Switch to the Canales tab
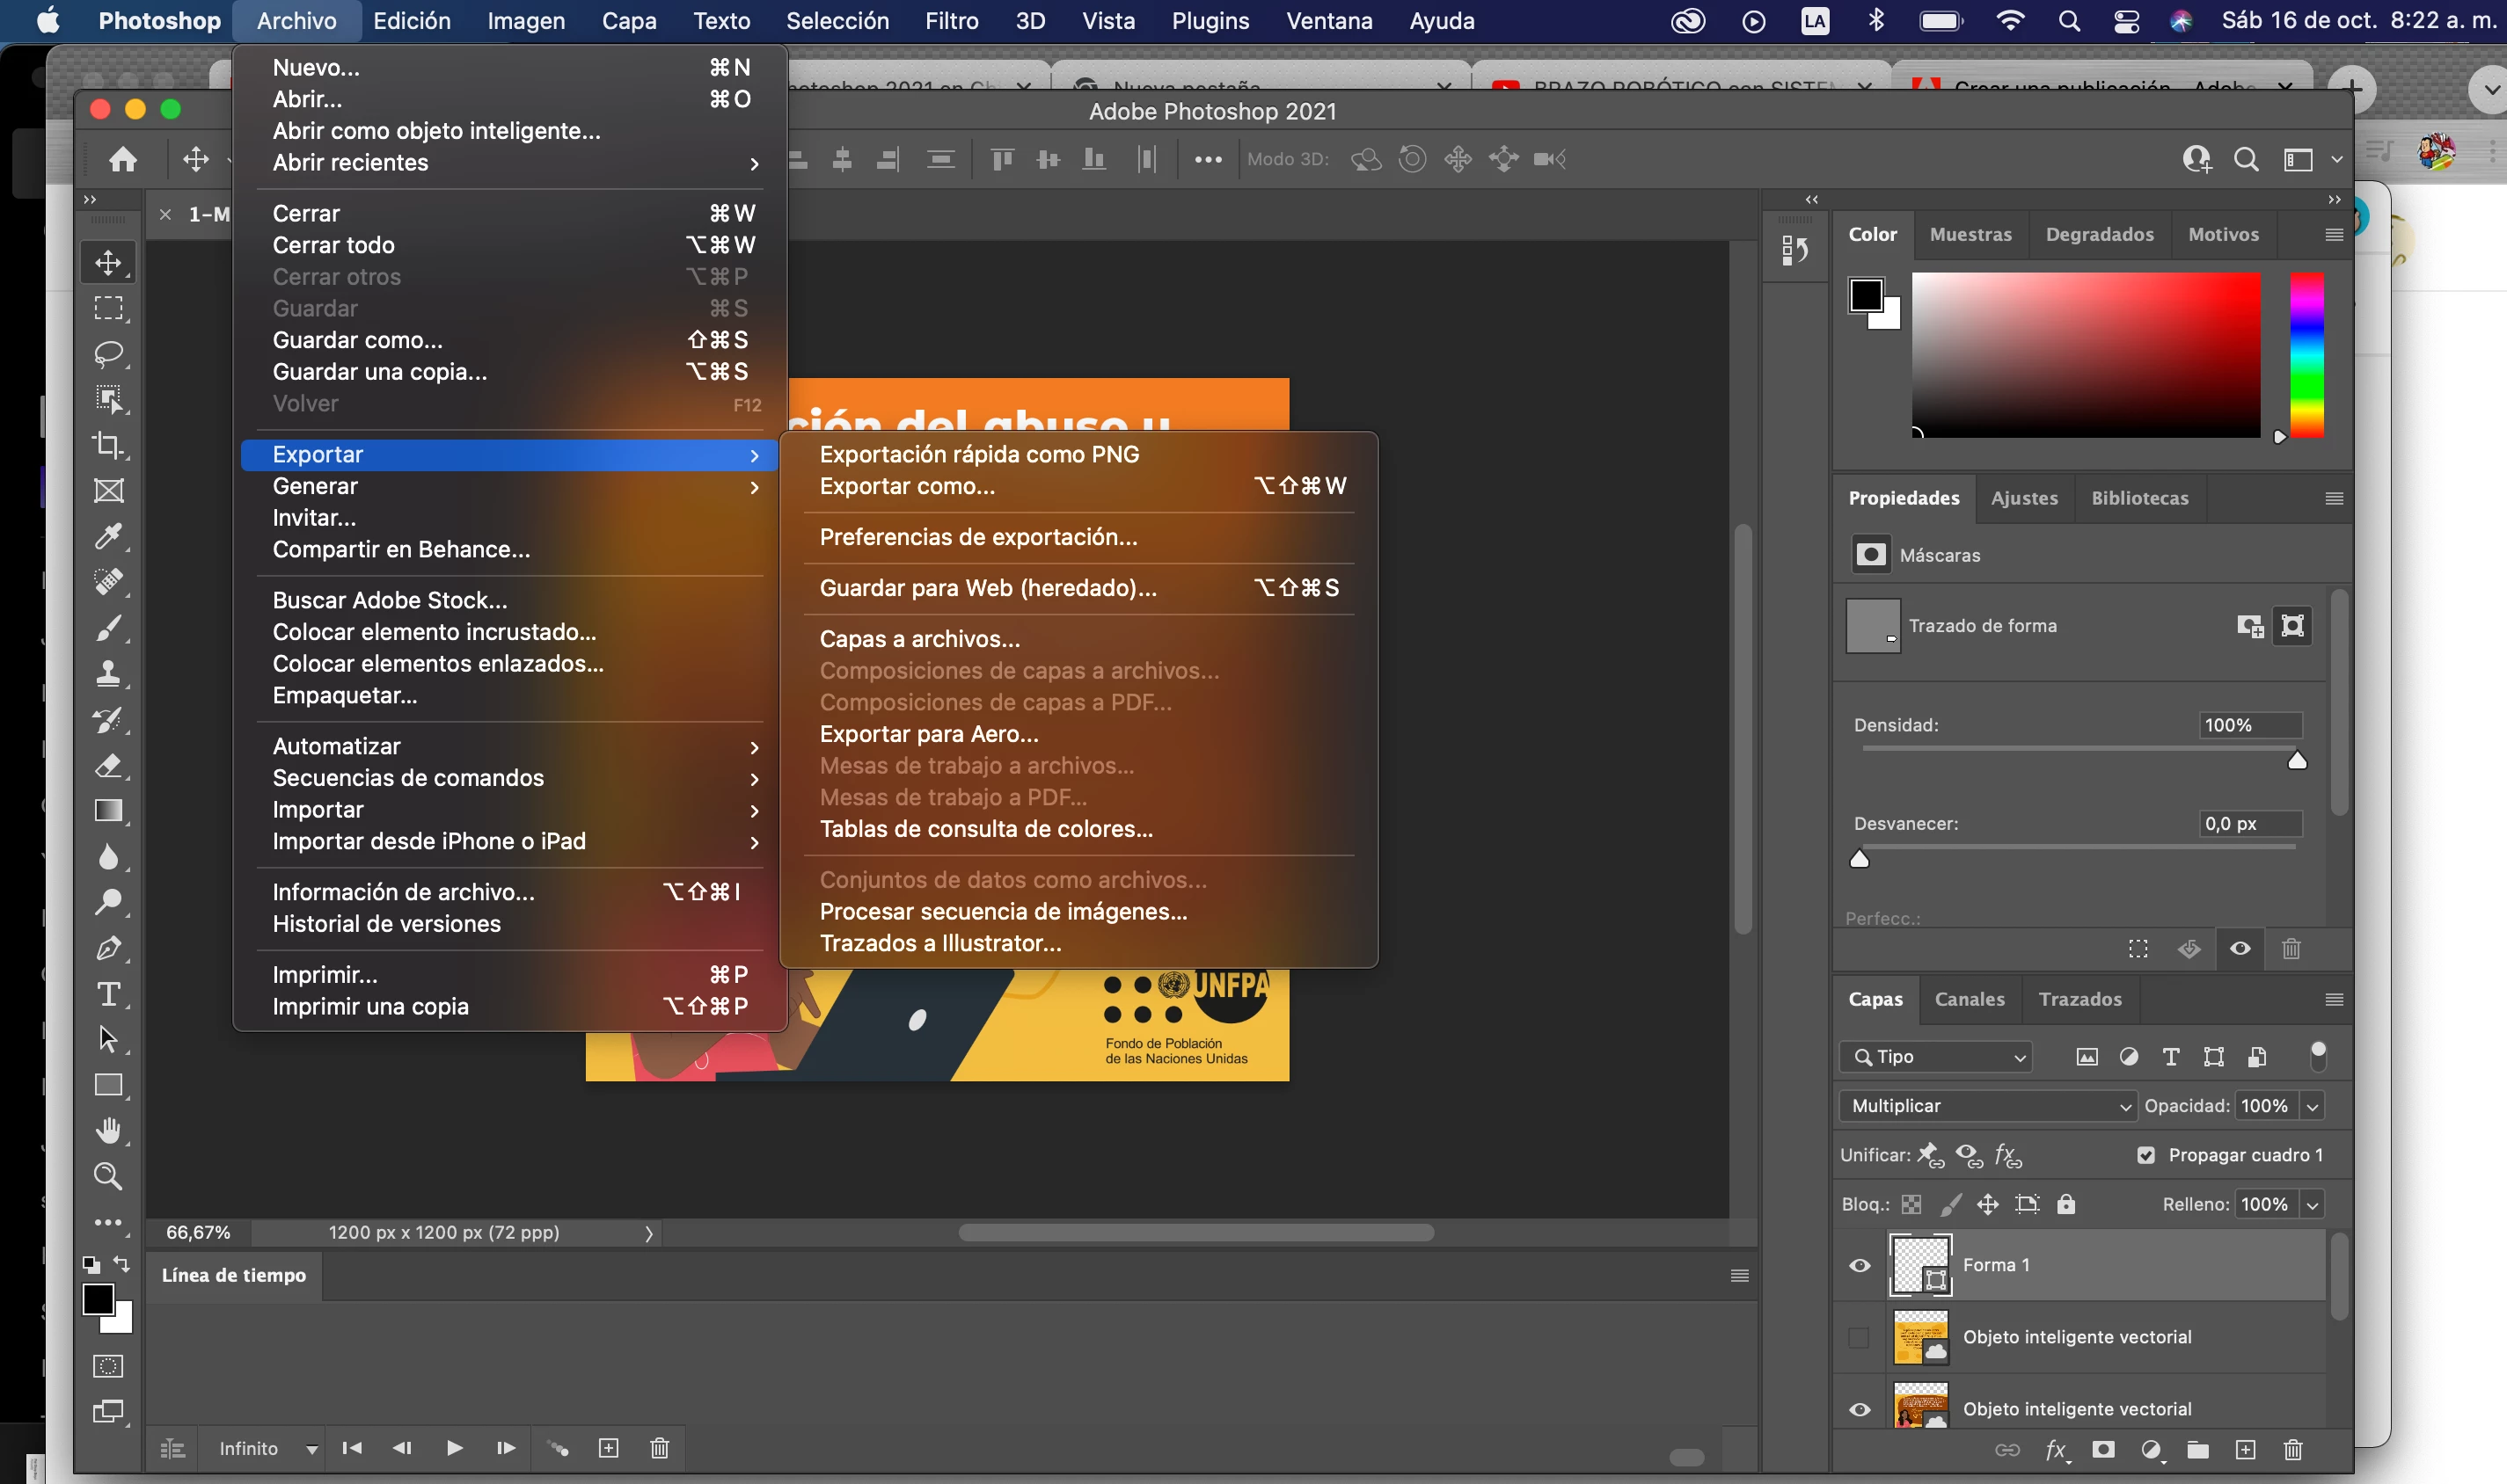Image resolution: width=2507 pixels, height=1484 pixels. (x=1969, y=999)
